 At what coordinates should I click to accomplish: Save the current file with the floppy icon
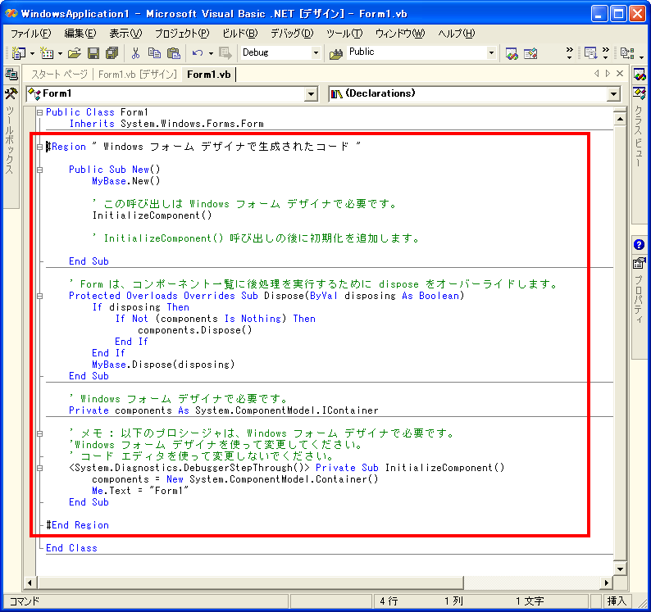tap(93, 52)
